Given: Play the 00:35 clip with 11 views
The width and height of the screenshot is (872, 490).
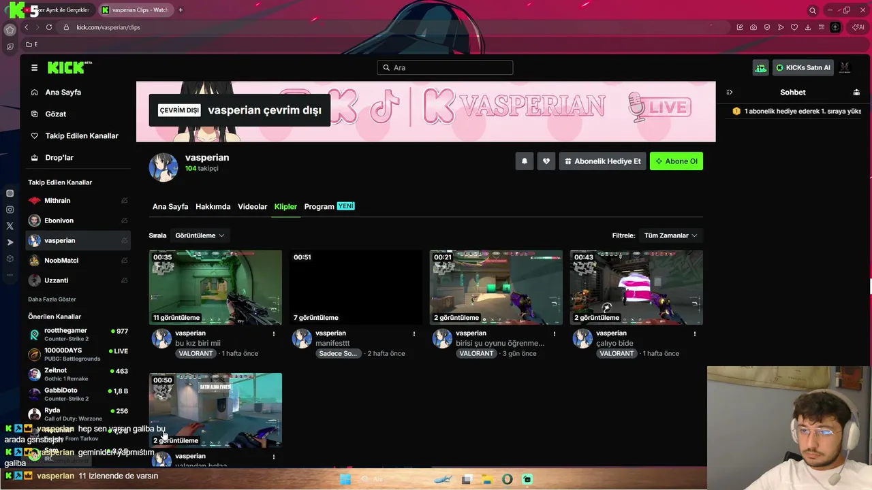Looking at the screenshot, I should (215, 287).
